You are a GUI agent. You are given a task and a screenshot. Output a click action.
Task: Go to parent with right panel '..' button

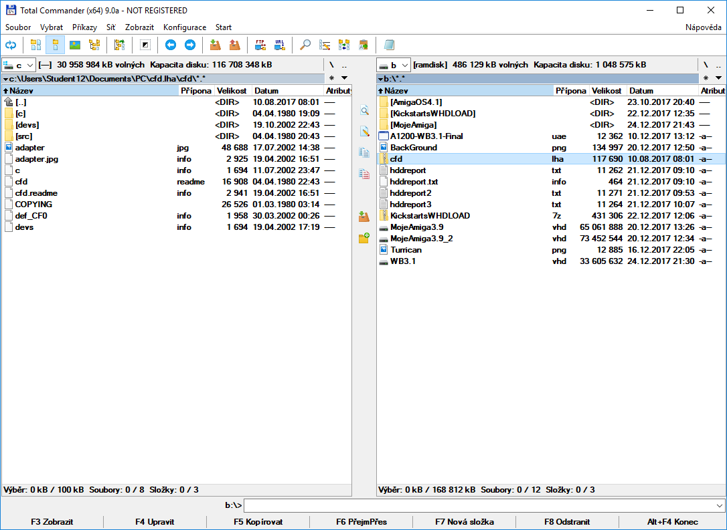point(719,65)
